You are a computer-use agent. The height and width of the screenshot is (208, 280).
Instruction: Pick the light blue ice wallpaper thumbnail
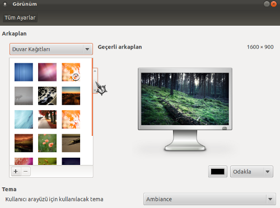24,119
